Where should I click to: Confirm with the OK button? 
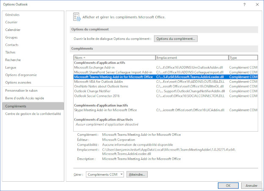pos(228,185)
